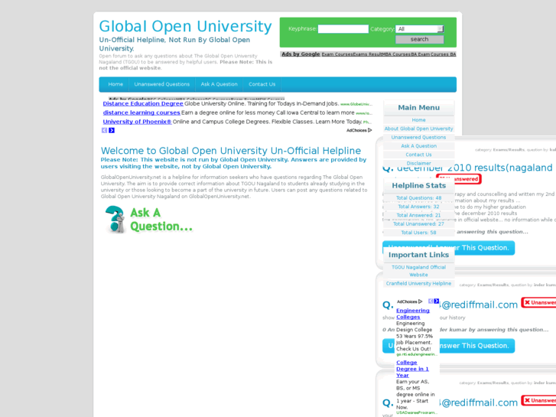Click the go.nti.edu/engineerin... ad URL
The width and height of the screenshot is (556, 417).
pyautogui.click(x=417, y=354)
